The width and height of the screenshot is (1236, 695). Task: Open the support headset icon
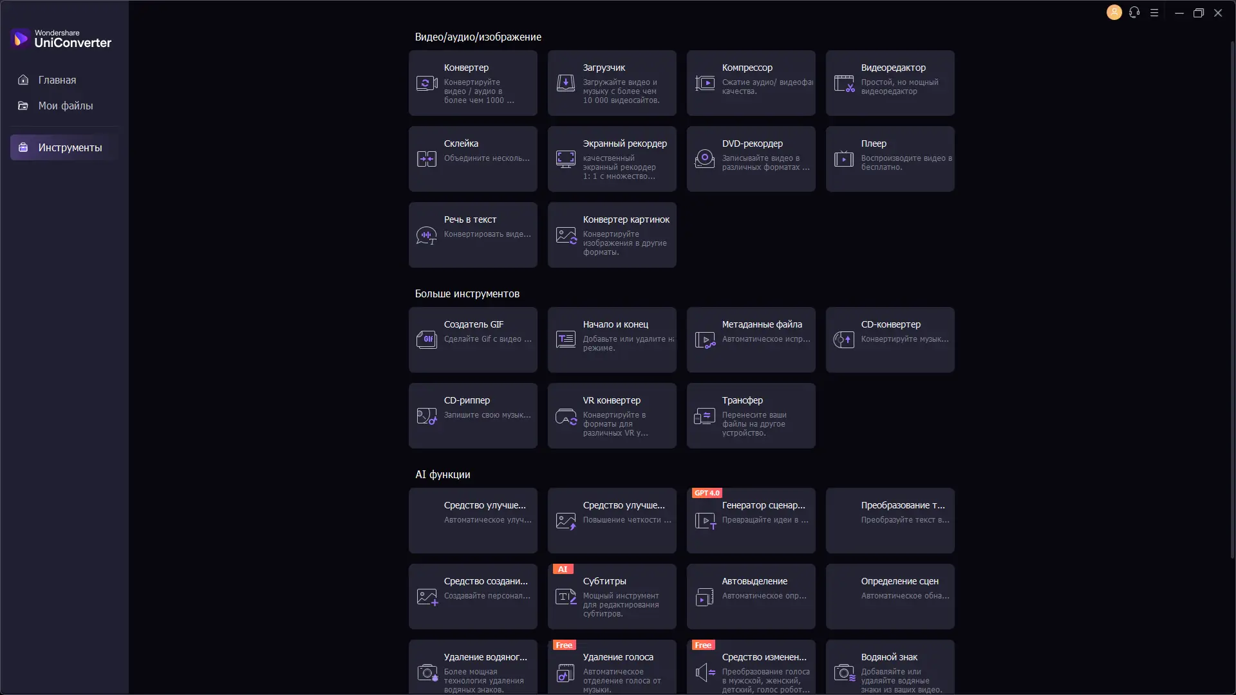pos(1134,12)
